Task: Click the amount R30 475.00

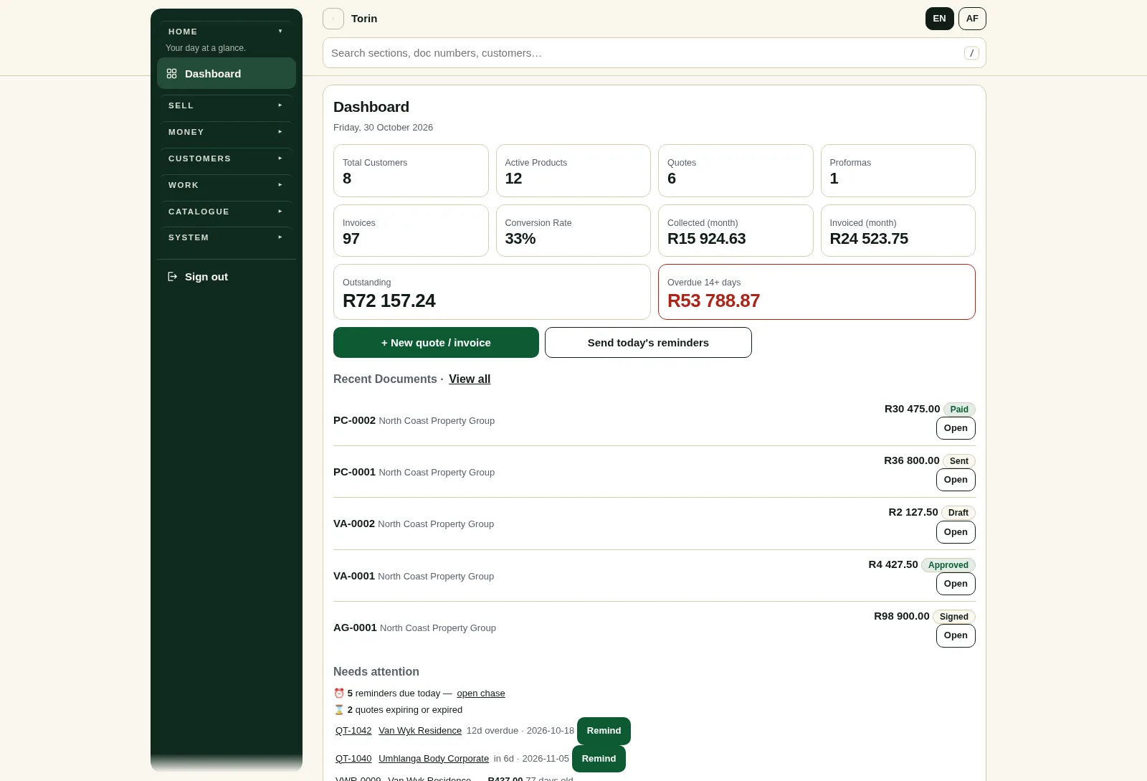Action: (912, 409)
